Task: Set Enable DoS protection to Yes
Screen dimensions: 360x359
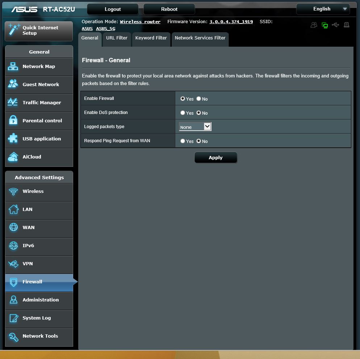Action: (183, 113)
